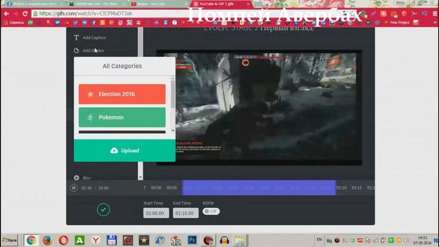Click the Facebook bookmark icon
This screenshot has height=247, width=439.
pyautogui.click(x=93, y=23)
